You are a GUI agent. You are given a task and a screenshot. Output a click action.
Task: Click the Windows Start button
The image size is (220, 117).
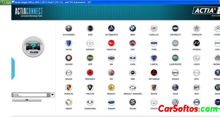(5, 2)
